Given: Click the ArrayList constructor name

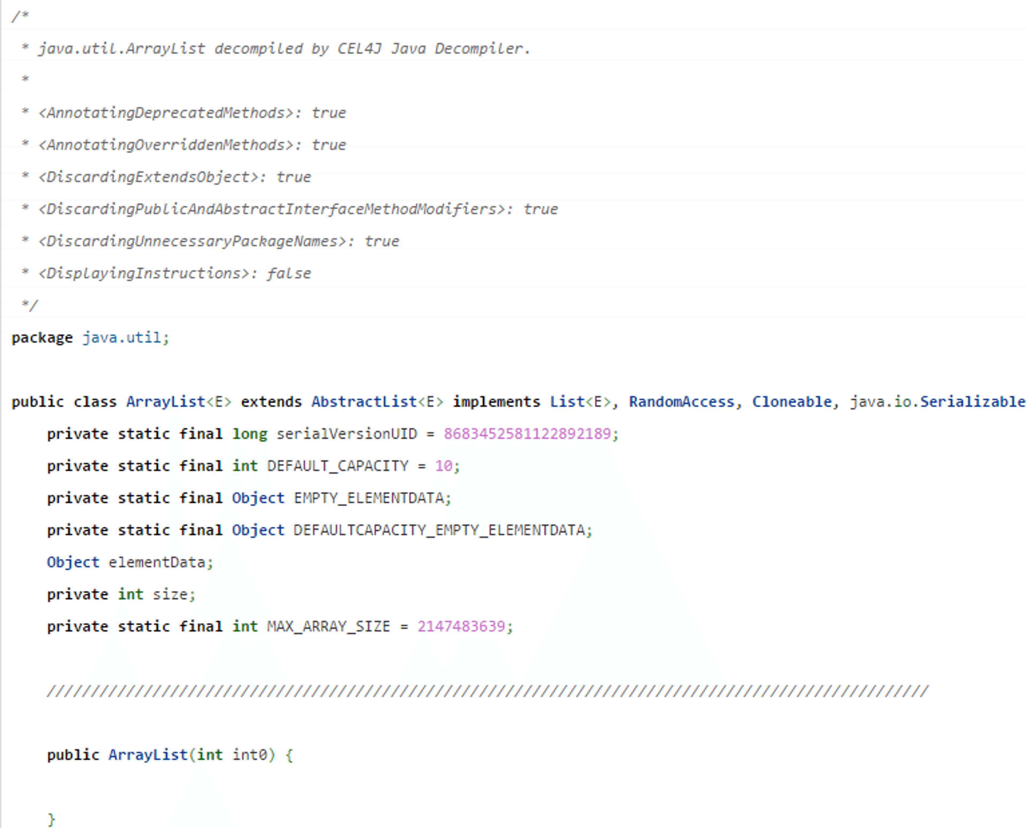Looking at the screenshot, I should point(148,755).
